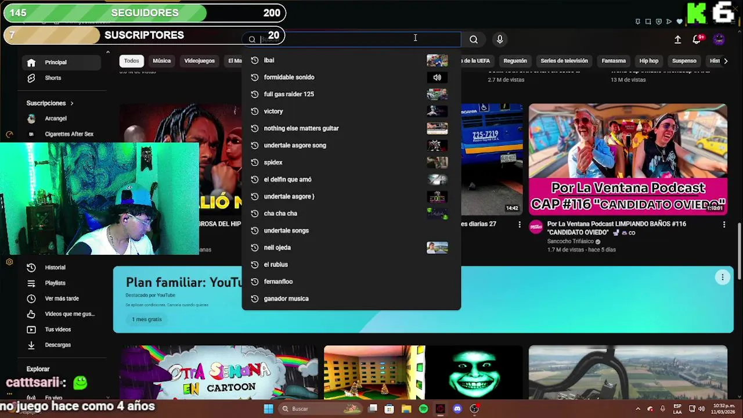Select the Todos filter chip
Viewport: 743px width, 418px height.
131,61
